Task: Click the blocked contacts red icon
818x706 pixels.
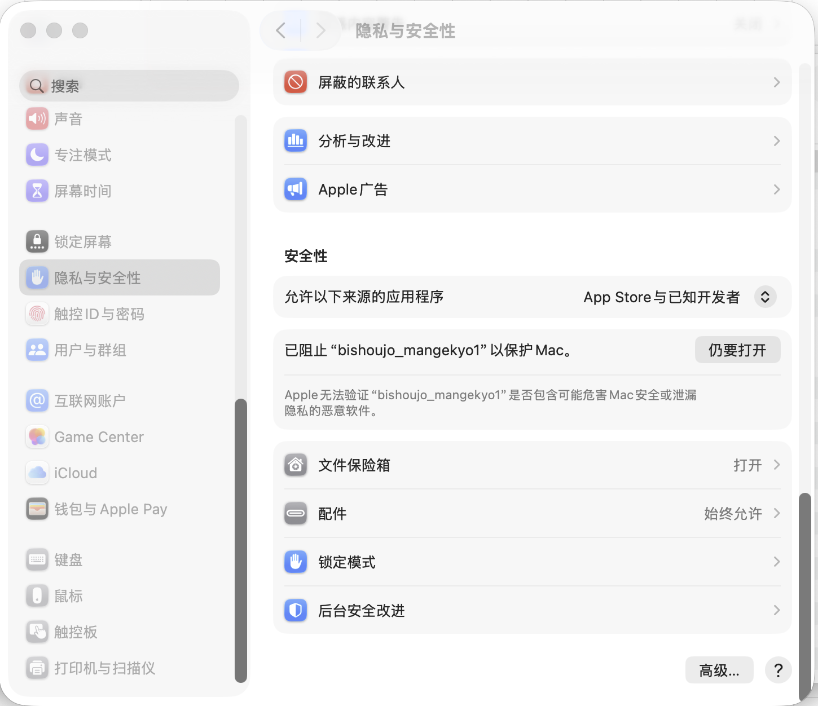Action: pos(296,82)
